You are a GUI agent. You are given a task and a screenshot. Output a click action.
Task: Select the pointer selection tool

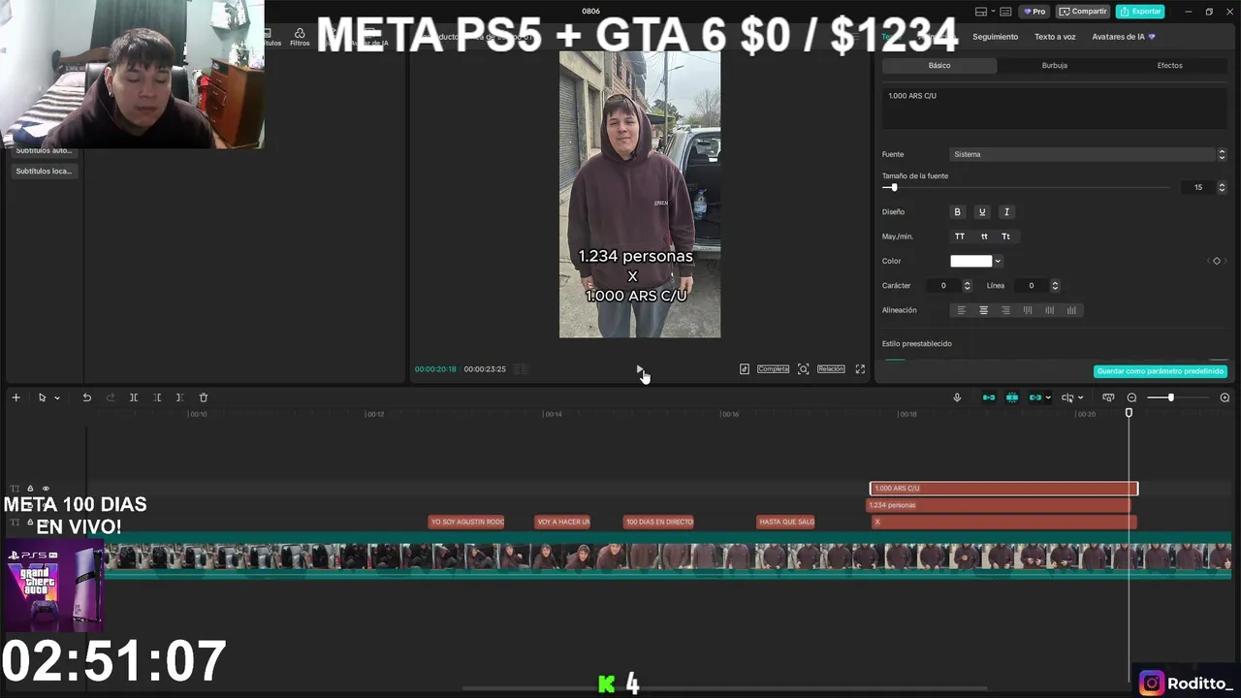(42, 397)
